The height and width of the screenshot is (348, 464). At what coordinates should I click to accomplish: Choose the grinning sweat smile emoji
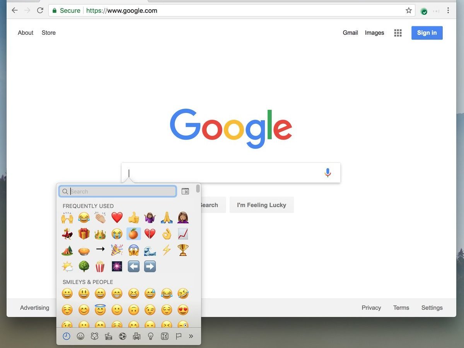[150, 294]
